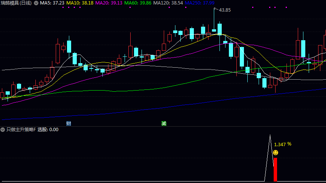Viewport: 326px width, 183px height.
Task: Select the blue MA250 moving average label
Action: click(x=200, y=3)
